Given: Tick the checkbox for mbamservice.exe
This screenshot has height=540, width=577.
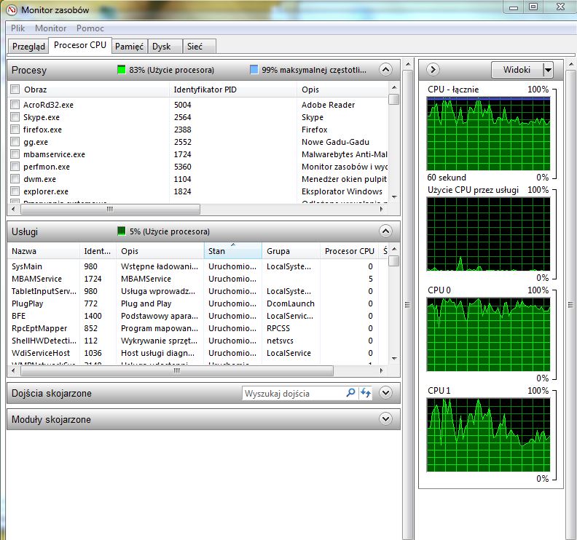Looking at the screenshot, I should [15, 154].
